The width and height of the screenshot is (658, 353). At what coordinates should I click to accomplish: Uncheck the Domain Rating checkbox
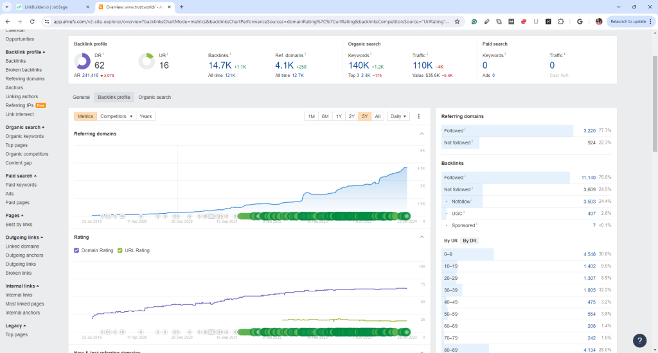coord(77,250)
